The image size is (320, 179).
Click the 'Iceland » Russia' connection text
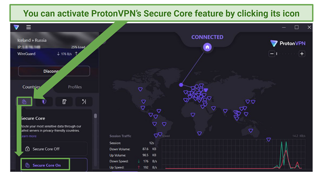32,40
